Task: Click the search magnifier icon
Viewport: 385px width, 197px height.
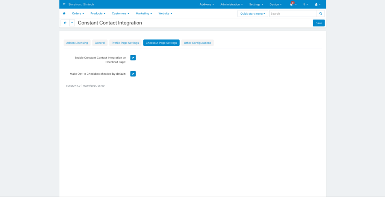Action: click(x=321, y=14)
